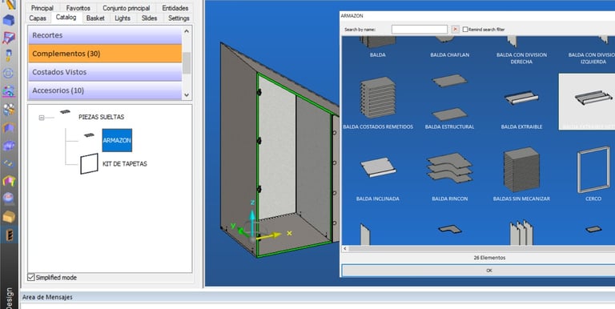Select the highlighted white-background shelf thumbnail
The image size is (615, 309).
pyautogui.click(x=587, y=101)
